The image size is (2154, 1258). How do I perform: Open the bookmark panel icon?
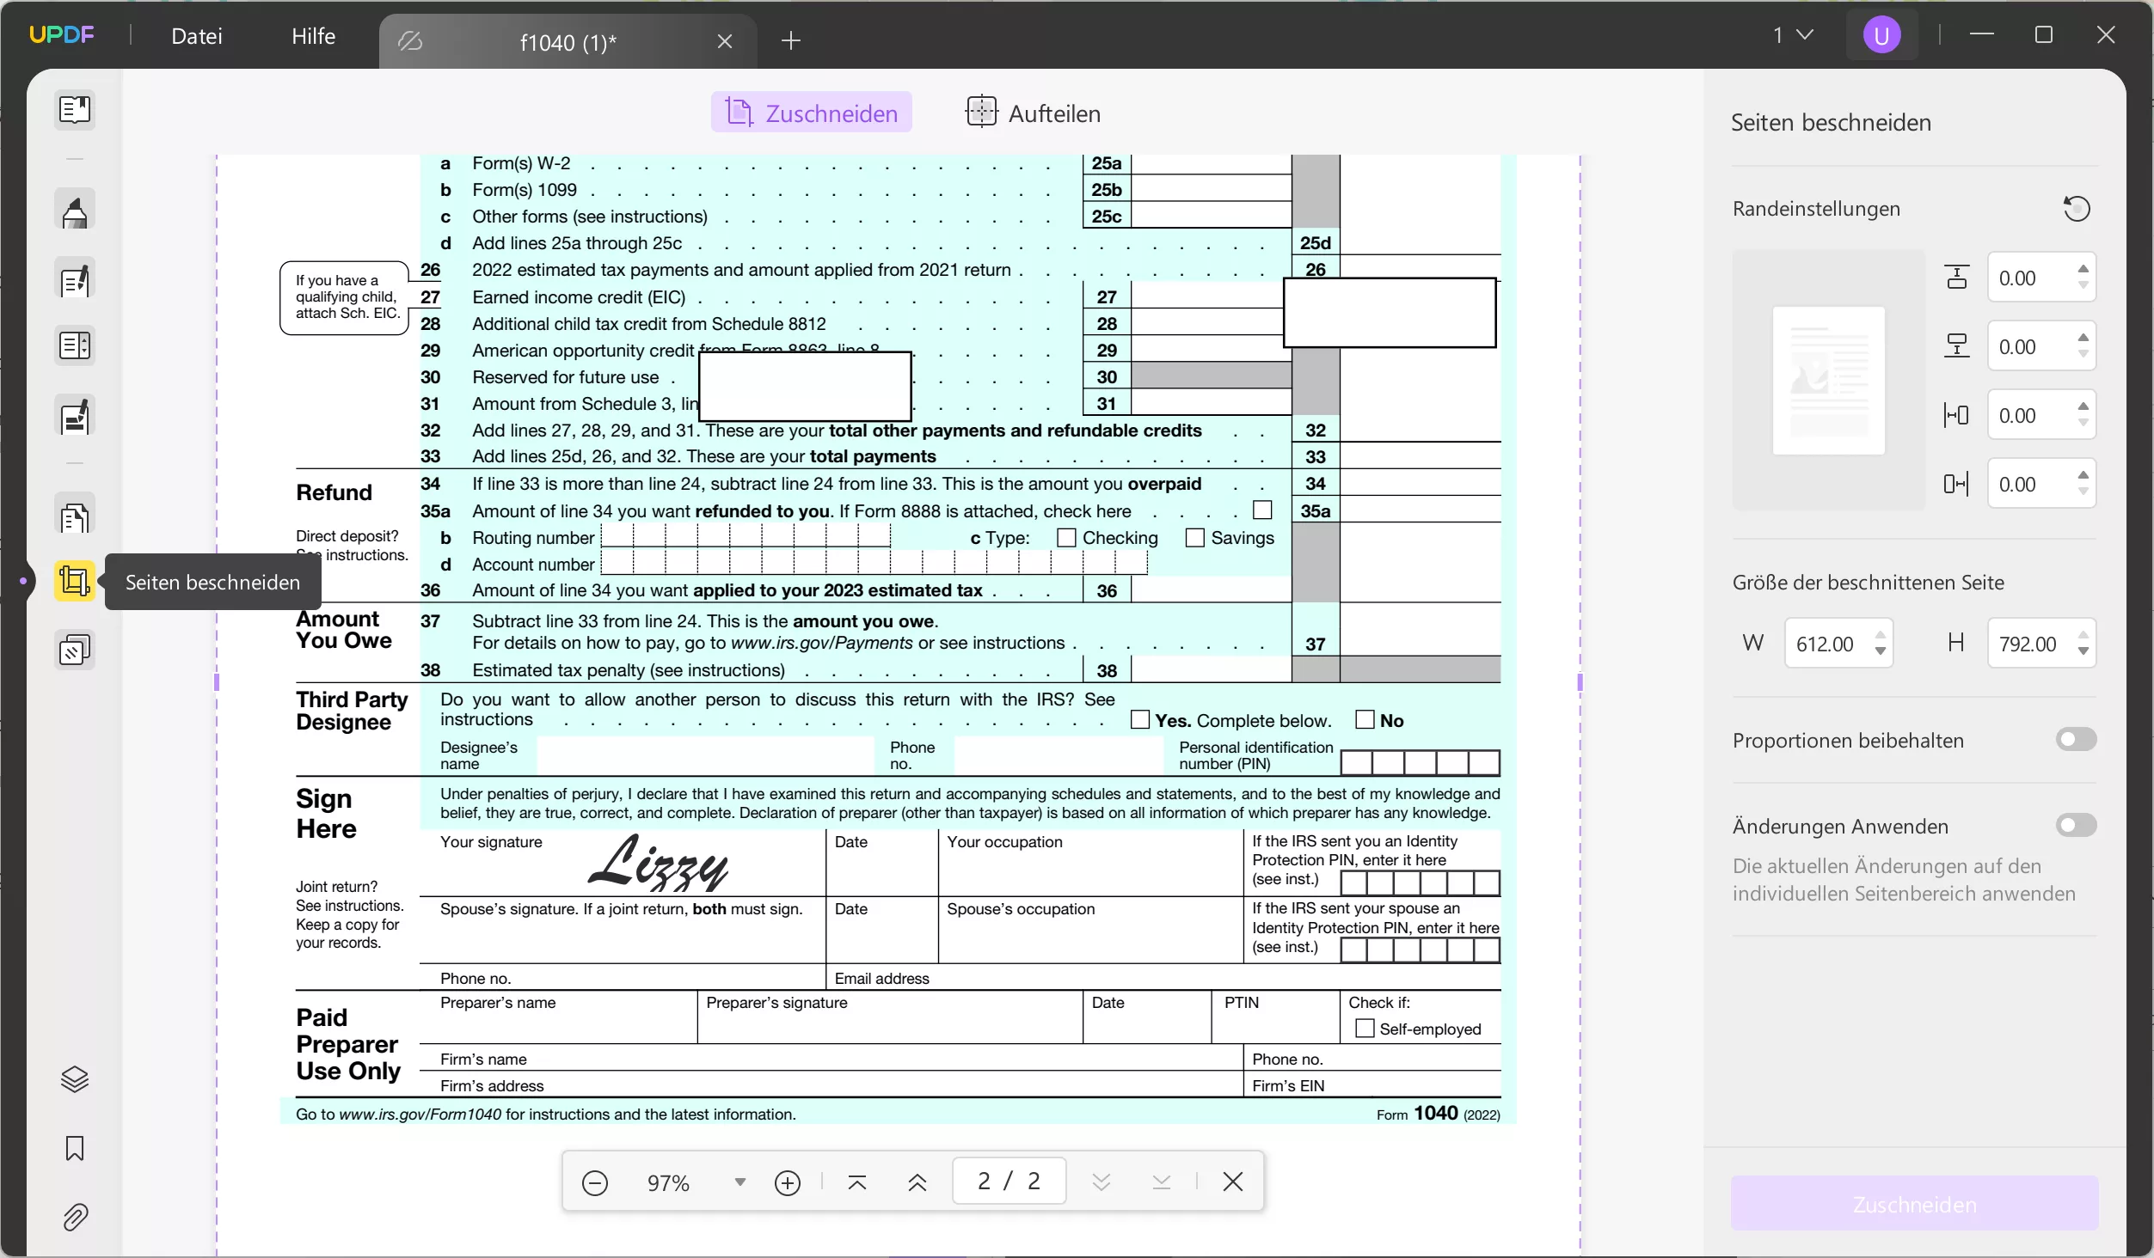tap(75, 1148)
